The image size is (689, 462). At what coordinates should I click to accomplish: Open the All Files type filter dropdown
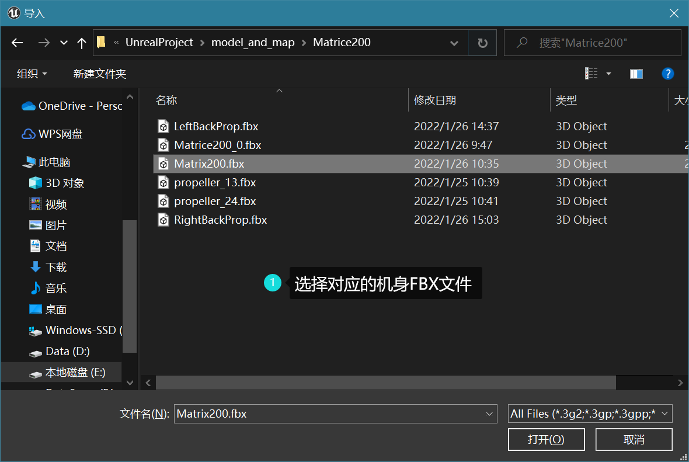point(590,414)
